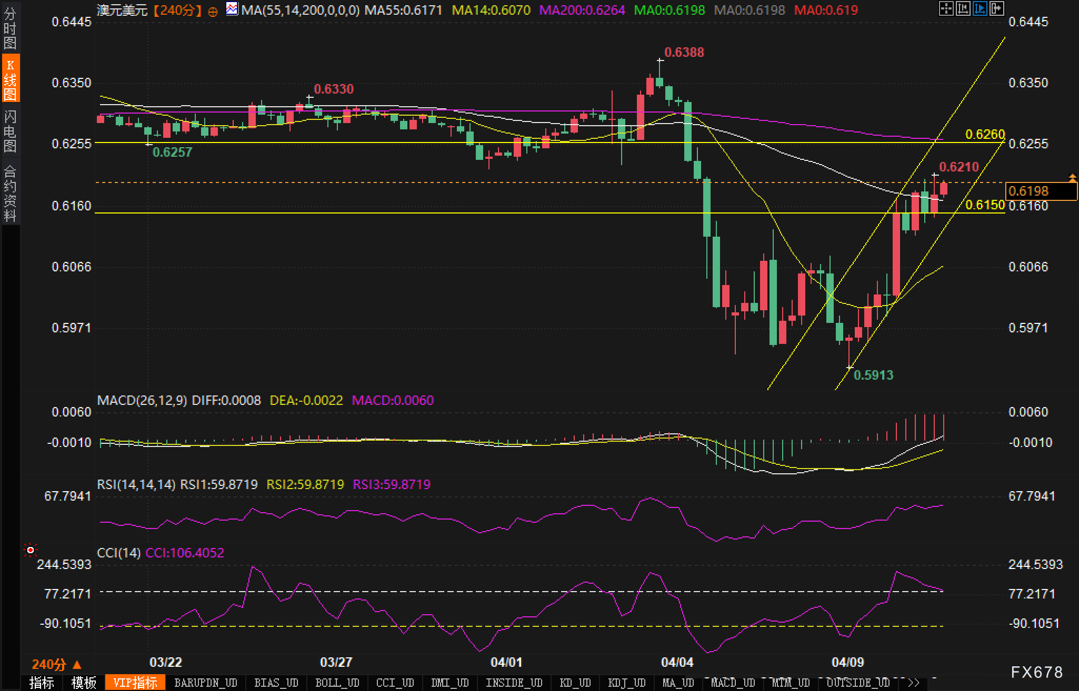1079x691 pixels.
Task: Switch to 分时图 view in sidebar
Action: click(x=10, y=28)
